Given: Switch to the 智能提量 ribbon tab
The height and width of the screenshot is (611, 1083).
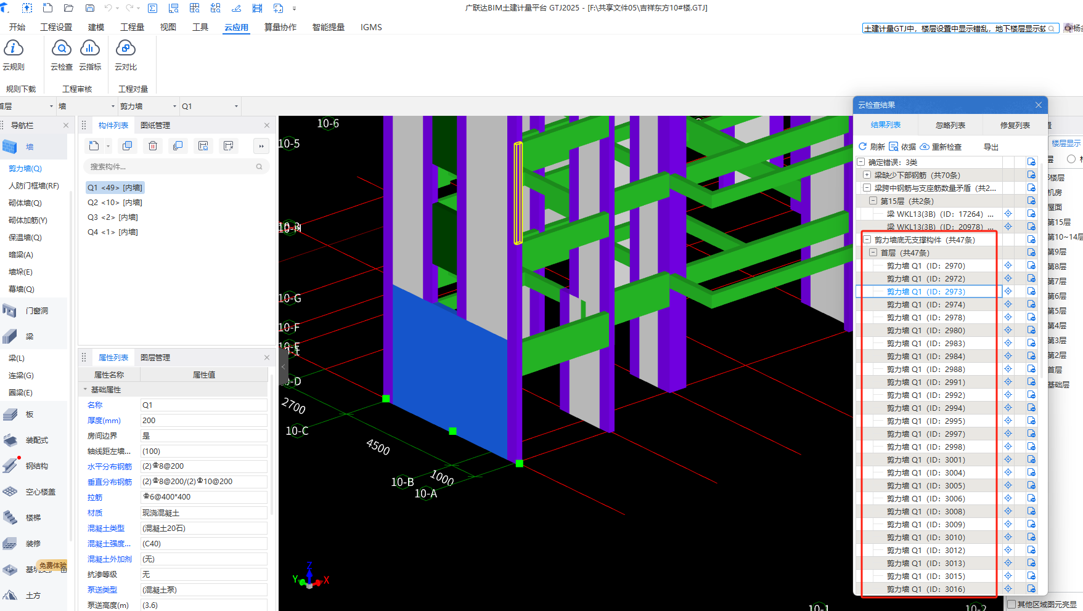Looking at the screenshot, I should (x=328, y=27).
